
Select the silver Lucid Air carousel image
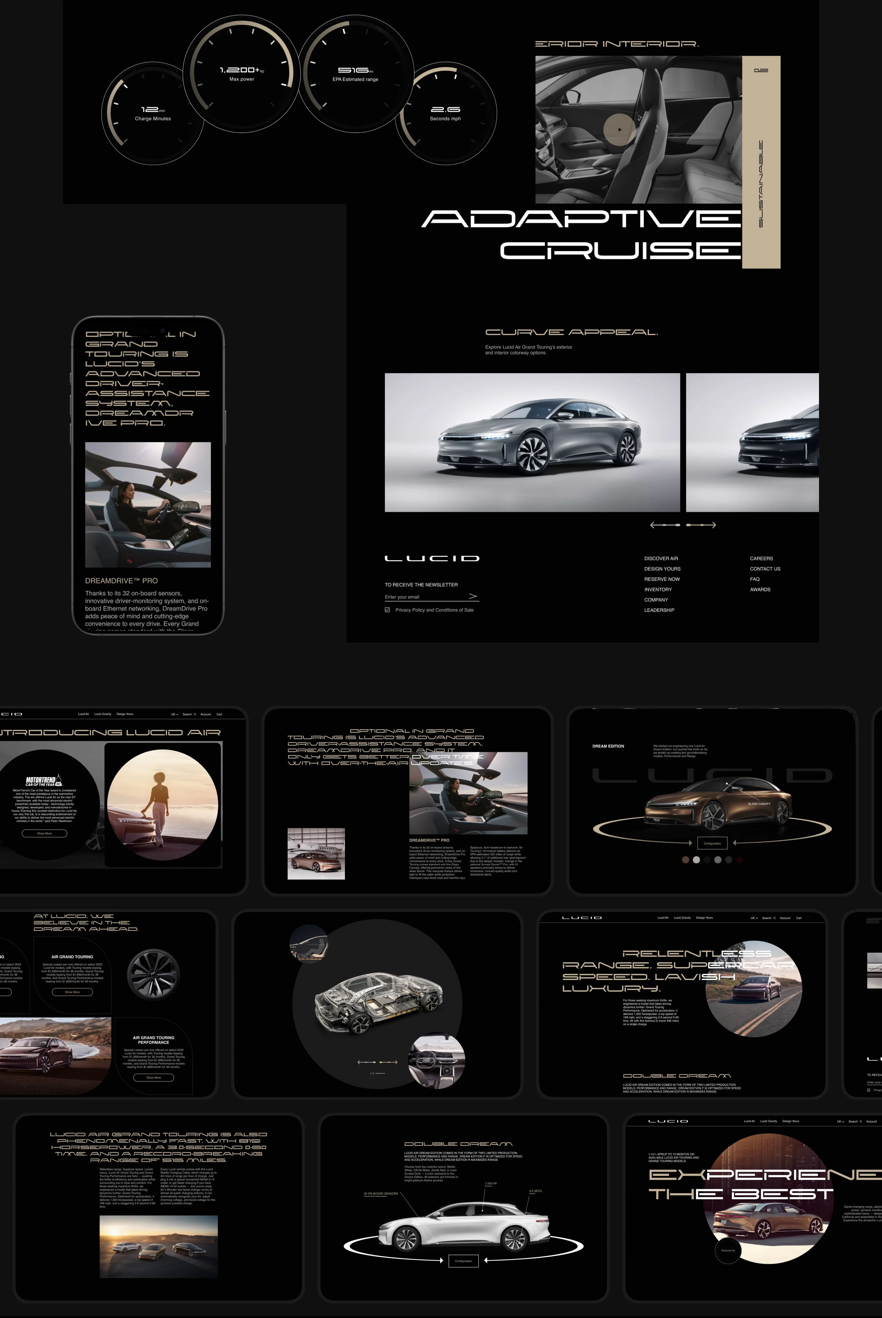pos(532,443)
